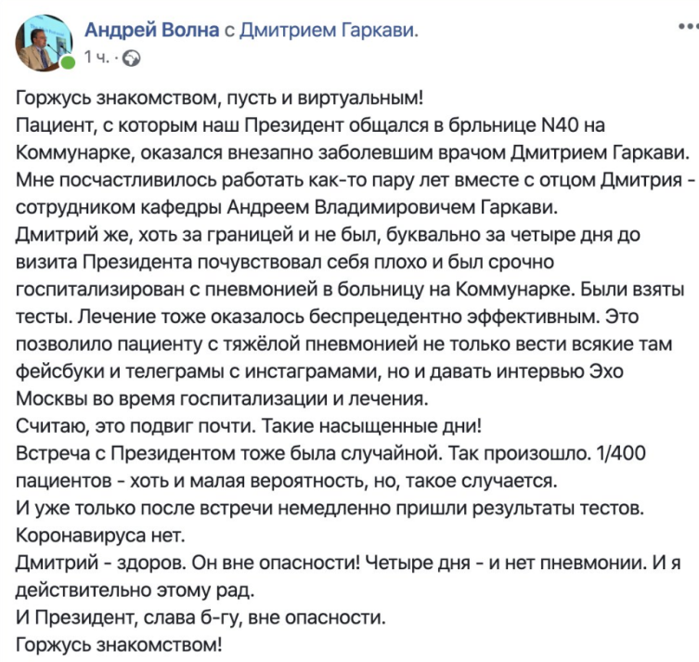The width and height of the screenshot is (699, 662).
Task: Click the line starting 'Мне посчастливилось работать'
Action: 356,180
